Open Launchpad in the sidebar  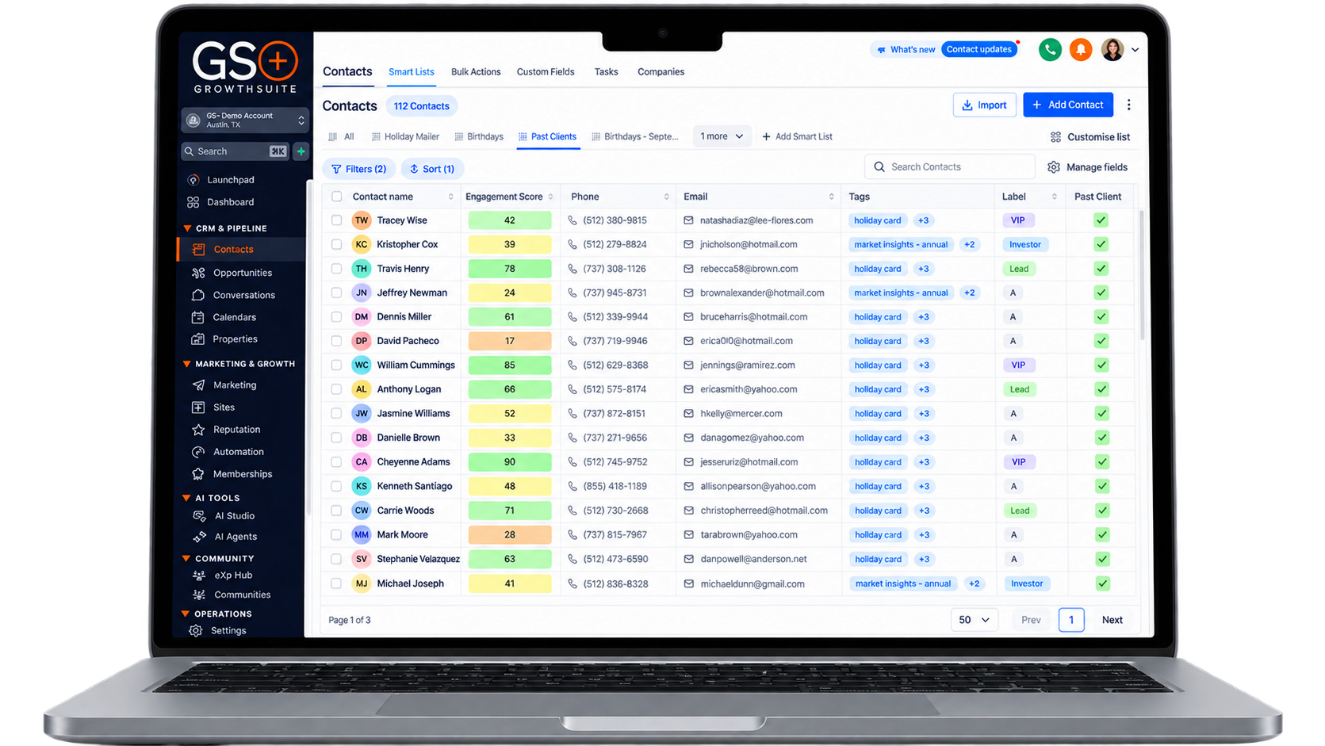[x=230, y=180]
